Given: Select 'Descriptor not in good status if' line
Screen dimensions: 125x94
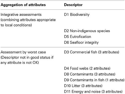Looking at the screenshot, I should 27,58.
